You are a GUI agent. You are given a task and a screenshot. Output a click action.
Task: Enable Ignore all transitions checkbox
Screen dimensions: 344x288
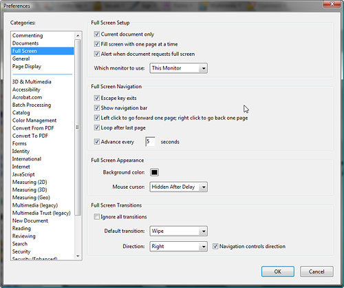coord(97,216)
